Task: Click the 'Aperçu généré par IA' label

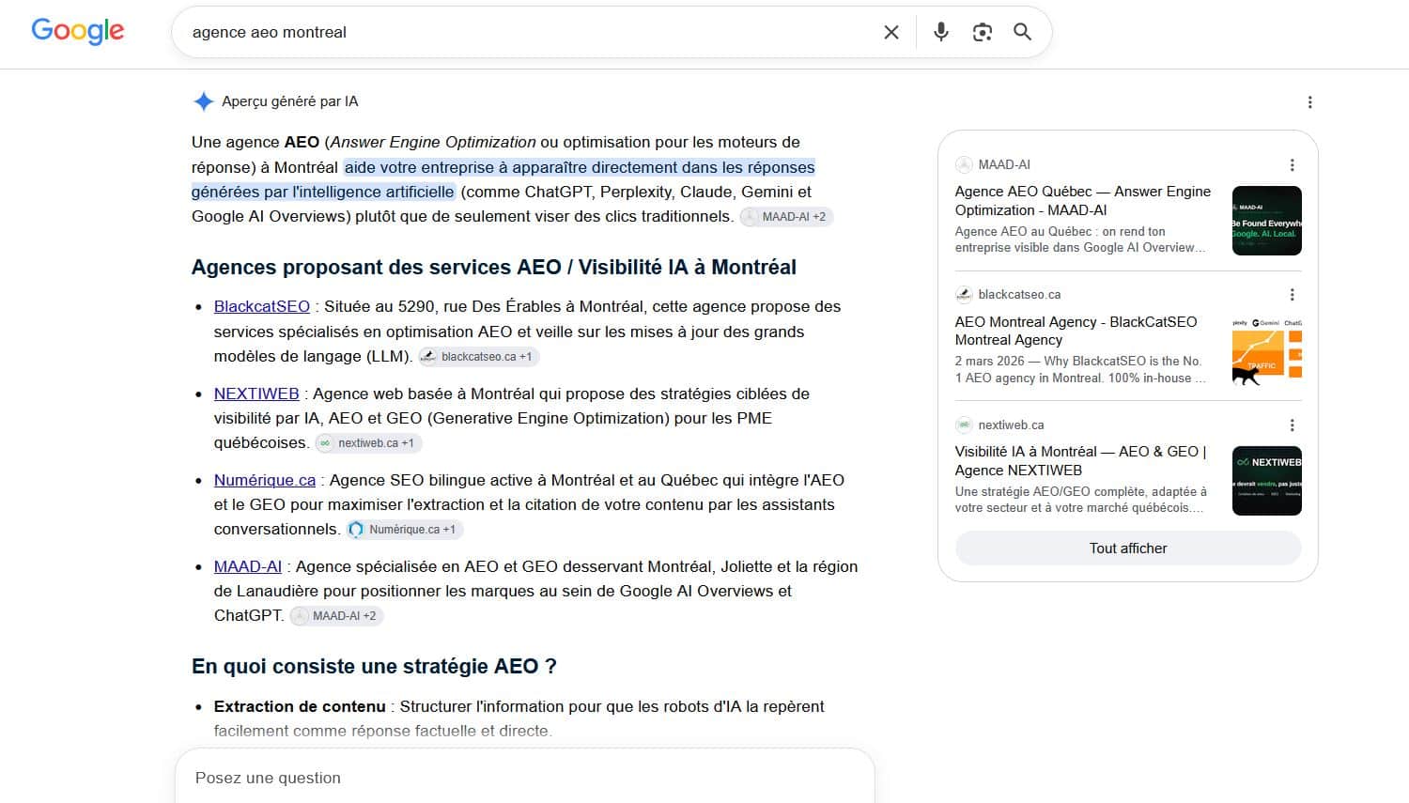Action: (290, 101)
